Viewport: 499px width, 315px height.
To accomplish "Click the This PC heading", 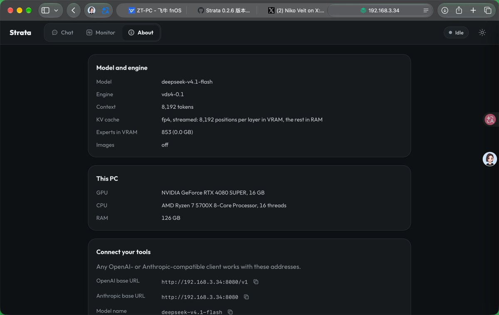I will (x=107, y=179).
